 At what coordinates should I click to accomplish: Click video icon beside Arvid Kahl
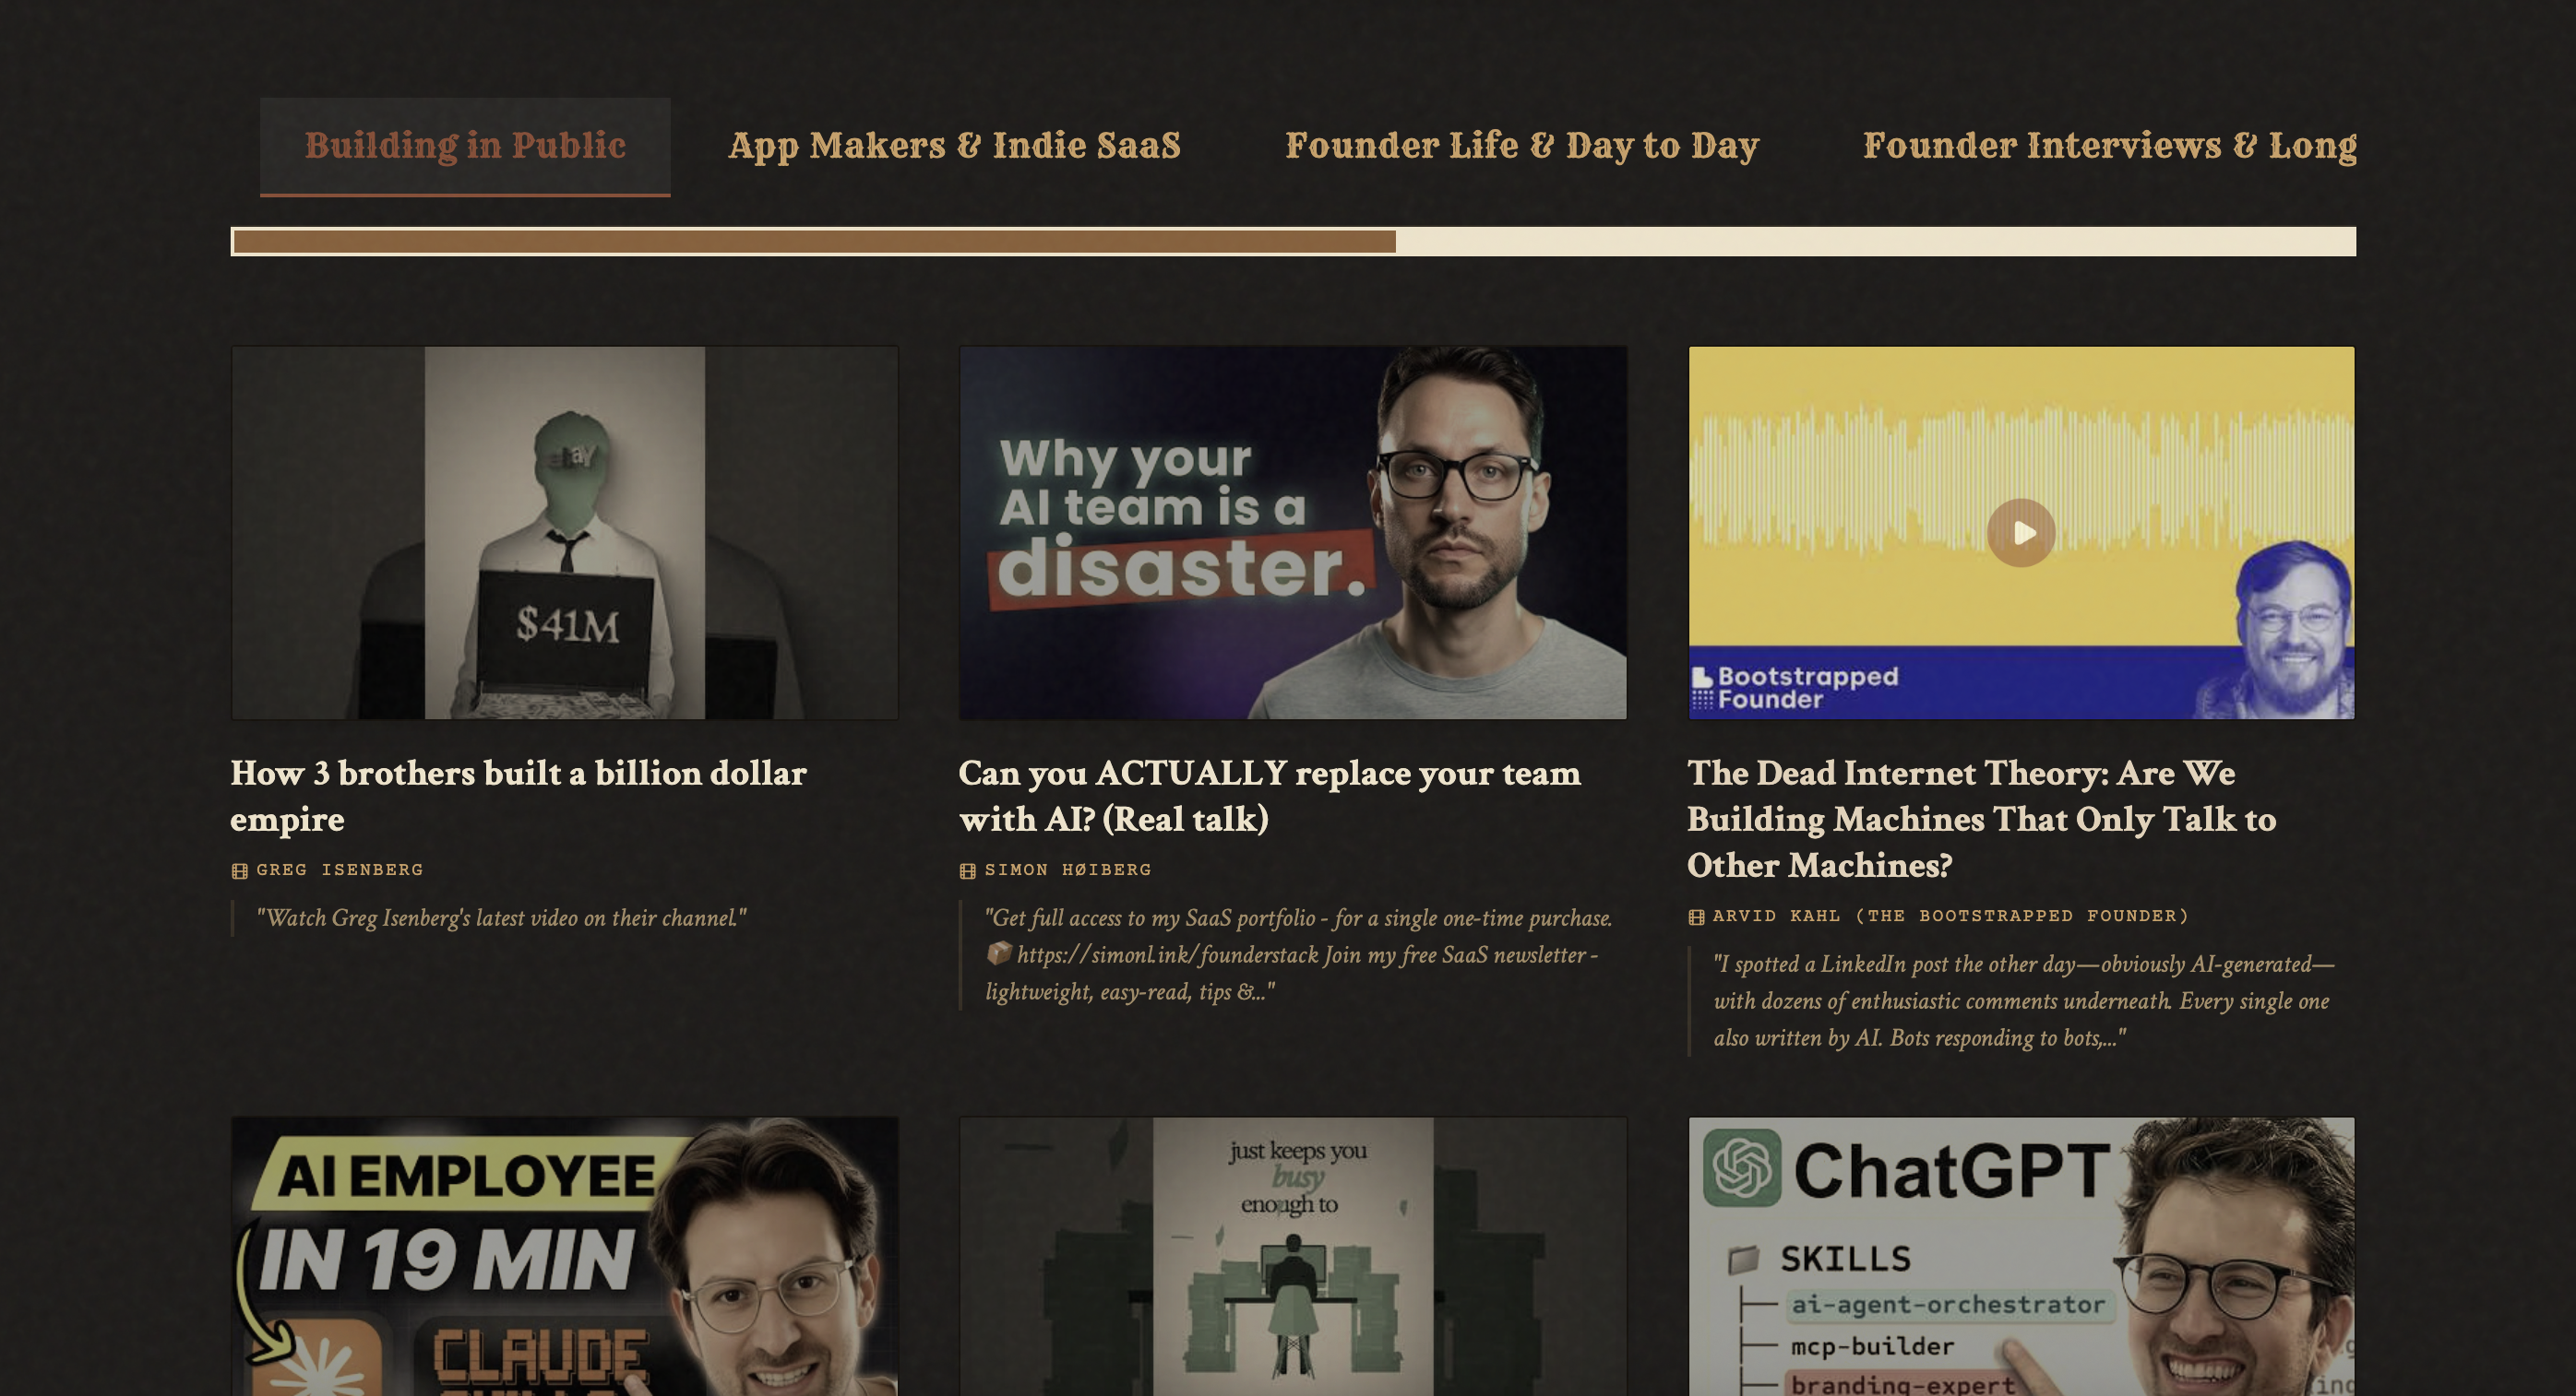1696,917
